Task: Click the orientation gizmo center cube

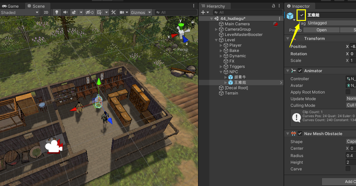Action: pos(182,33)
